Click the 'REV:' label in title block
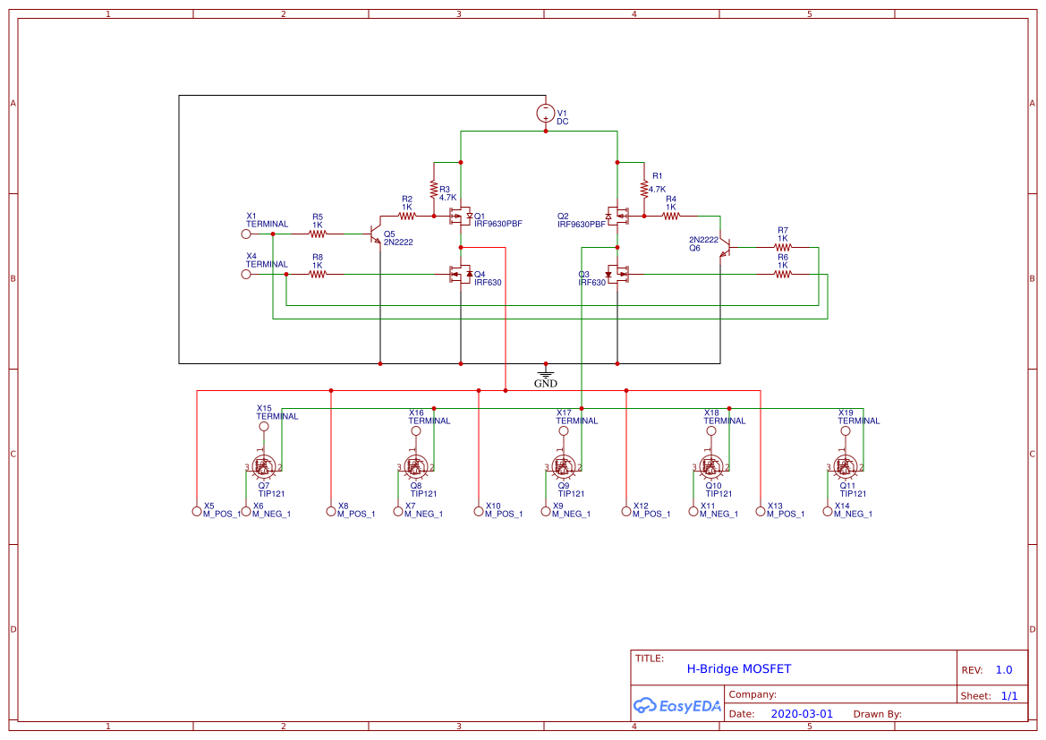The height and width of the screenshot is (740, 1046). (972, 670)
